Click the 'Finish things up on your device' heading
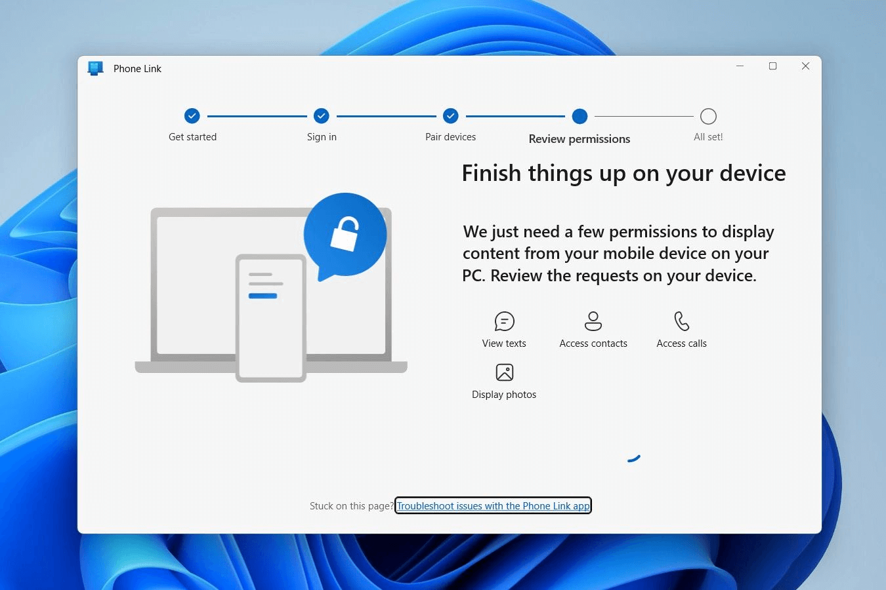Screen dimensions: 886x590 point(623,173)
